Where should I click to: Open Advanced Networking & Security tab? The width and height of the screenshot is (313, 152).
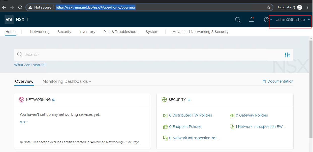[201, 32]
